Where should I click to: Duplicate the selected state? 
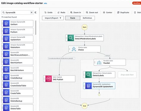pyautogui.click(x=123, y=12)
